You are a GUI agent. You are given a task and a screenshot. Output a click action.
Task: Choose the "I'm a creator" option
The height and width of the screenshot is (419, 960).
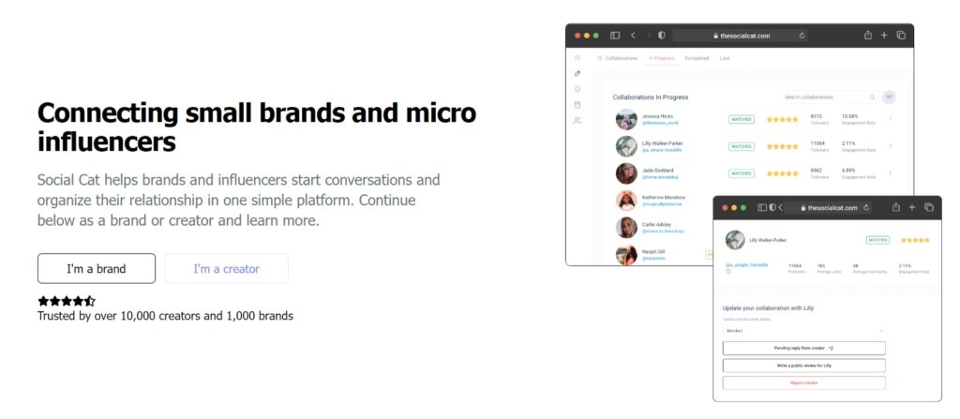click(226, 268)
